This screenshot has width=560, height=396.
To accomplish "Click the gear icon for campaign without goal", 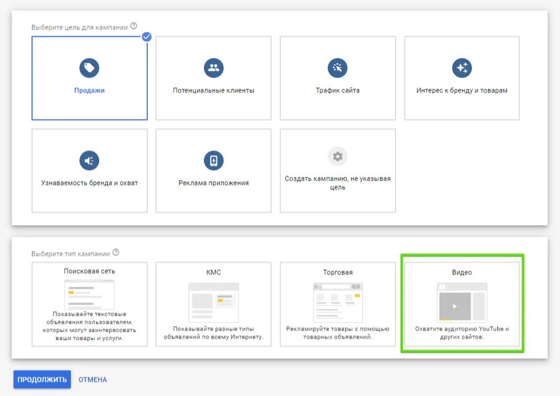I will coord(338,157).
